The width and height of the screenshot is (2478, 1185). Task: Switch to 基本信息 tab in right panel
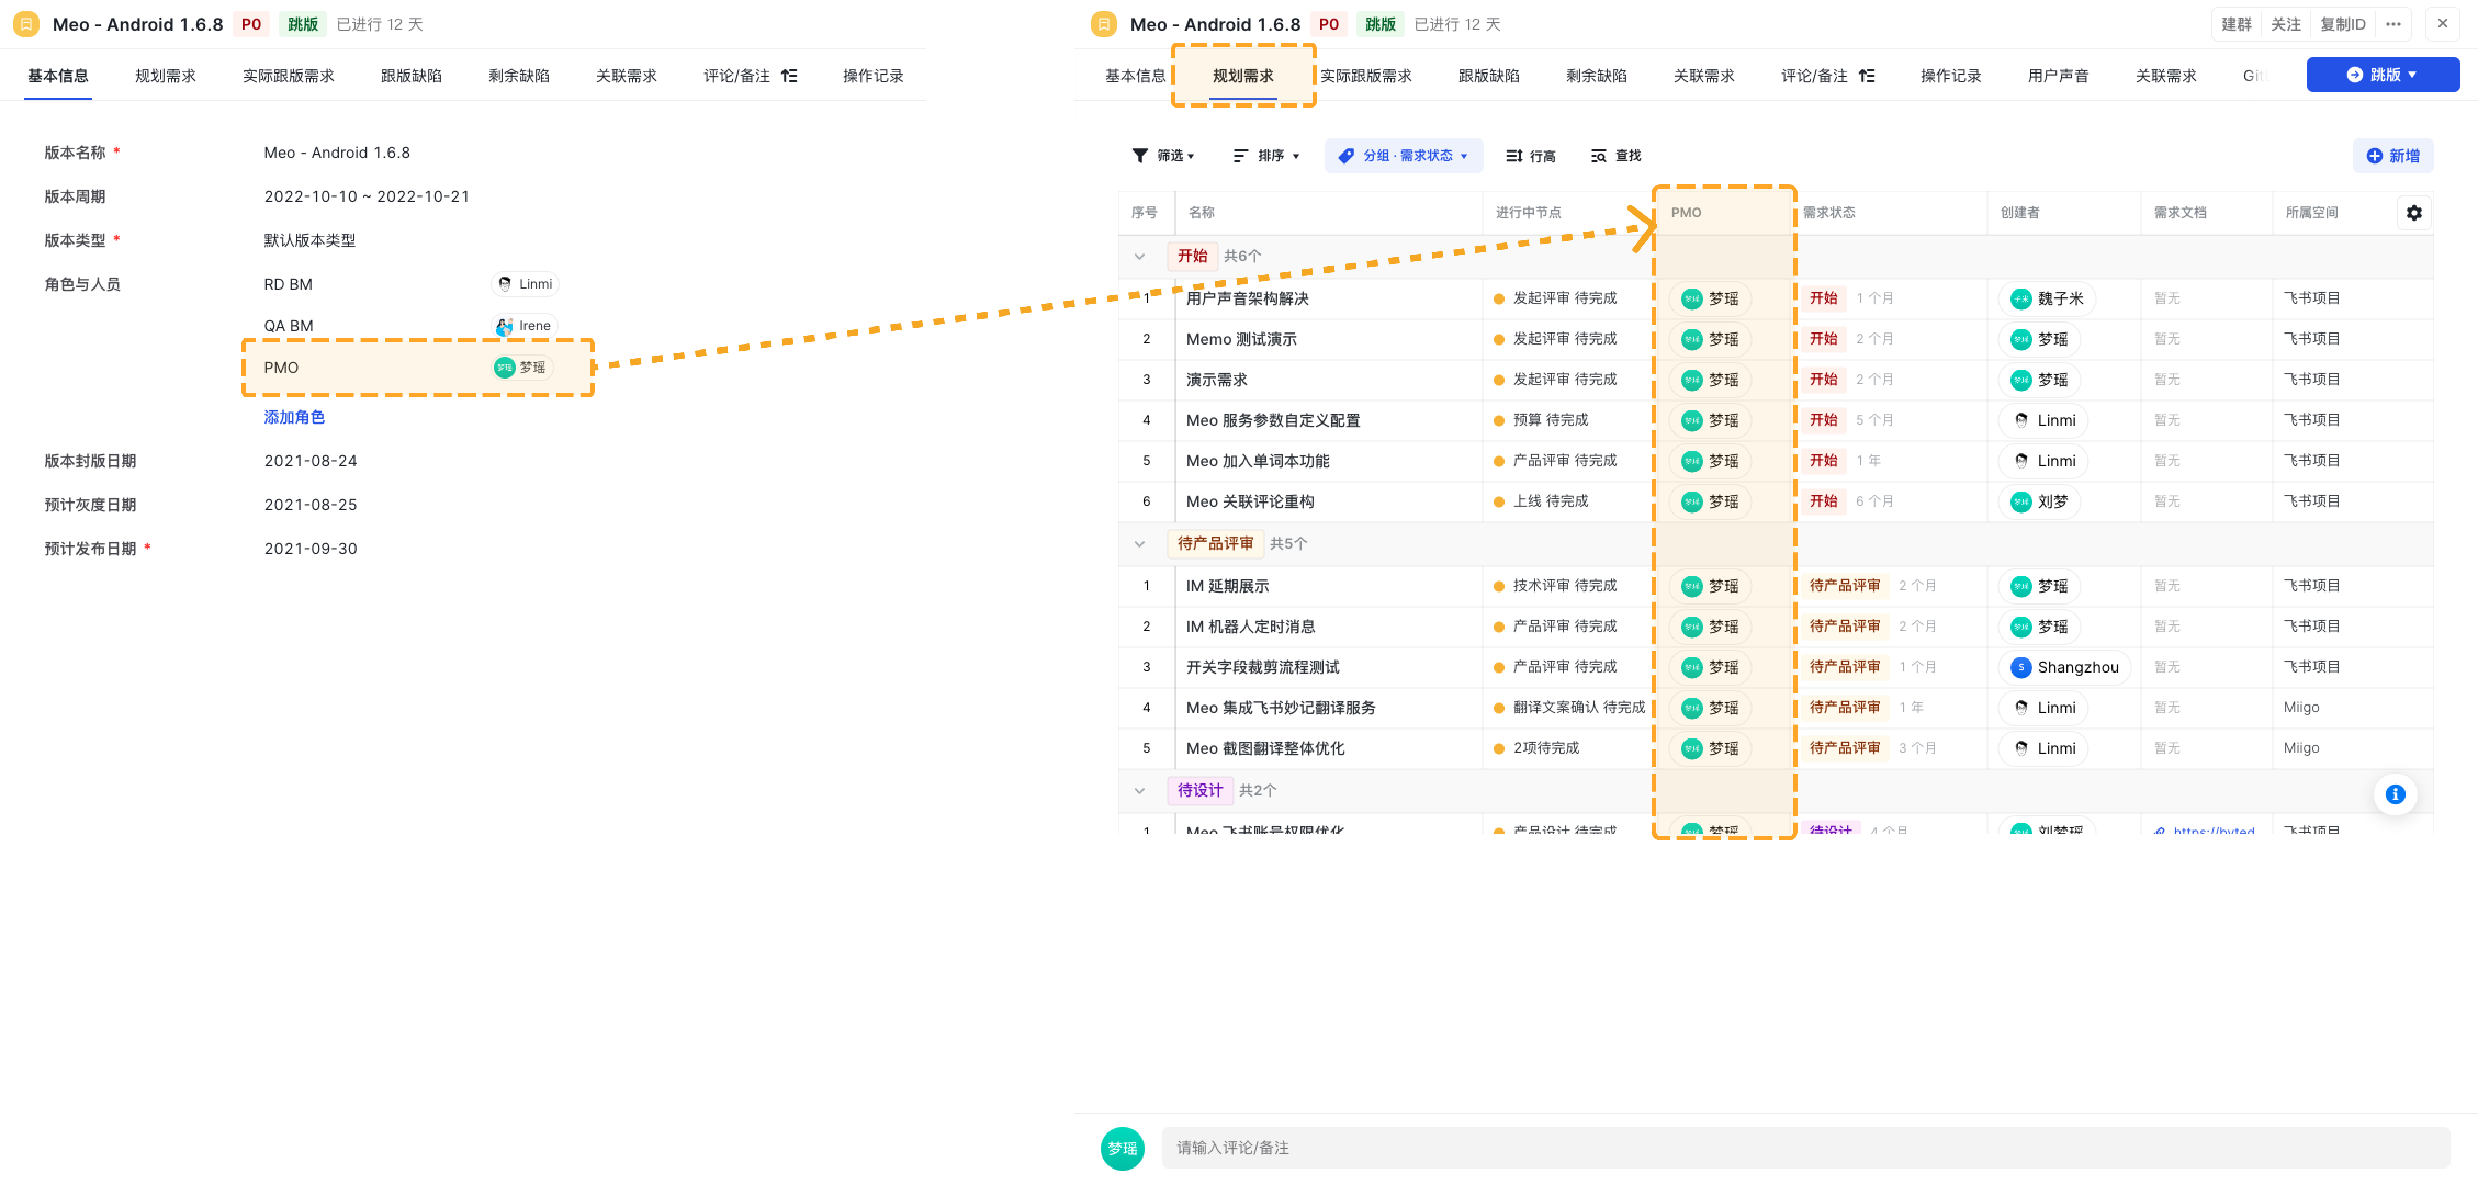click(1134, 76)
